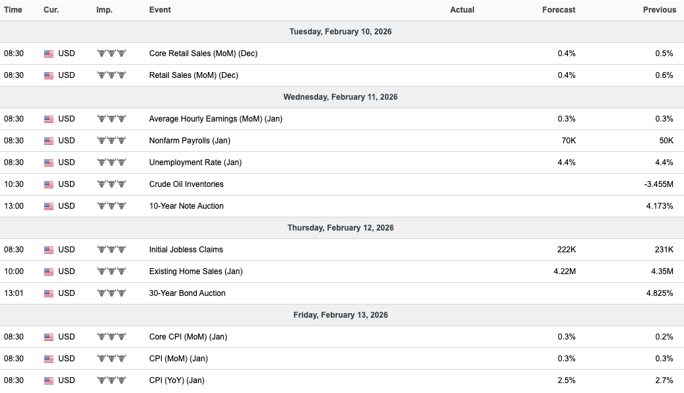Image resolution: width=684 pixels, height=393 pixels.
Task: Open Retail Sales (MoM) (Dec) event details
Action: (x=193, y=75)
